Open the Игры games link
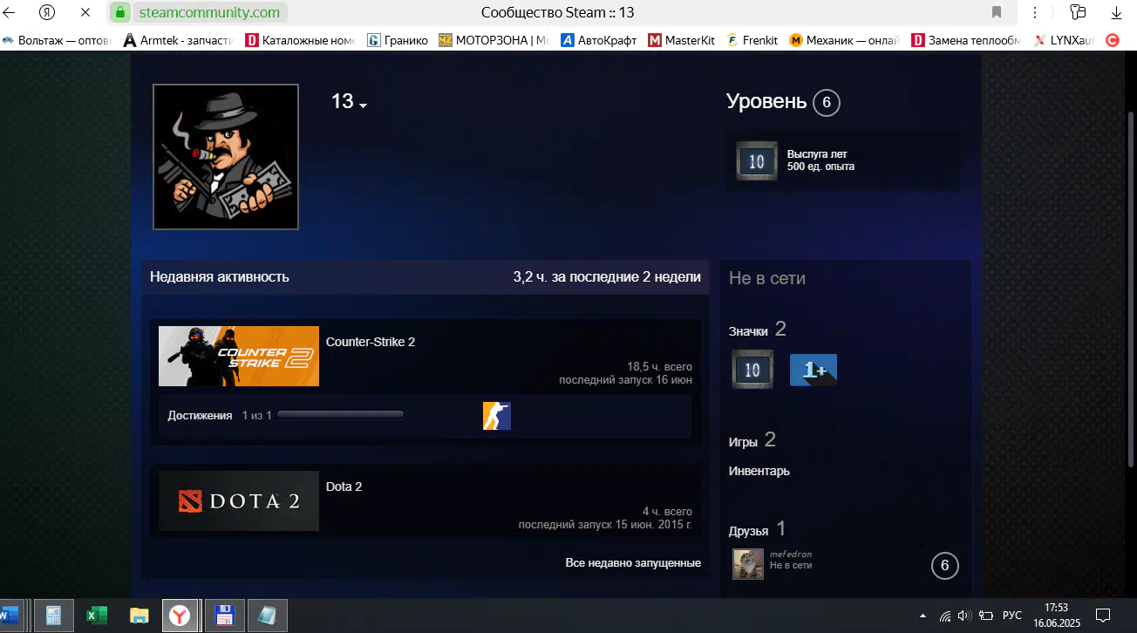The height and width of the screenshot is (633, 1137). [743, 442]
